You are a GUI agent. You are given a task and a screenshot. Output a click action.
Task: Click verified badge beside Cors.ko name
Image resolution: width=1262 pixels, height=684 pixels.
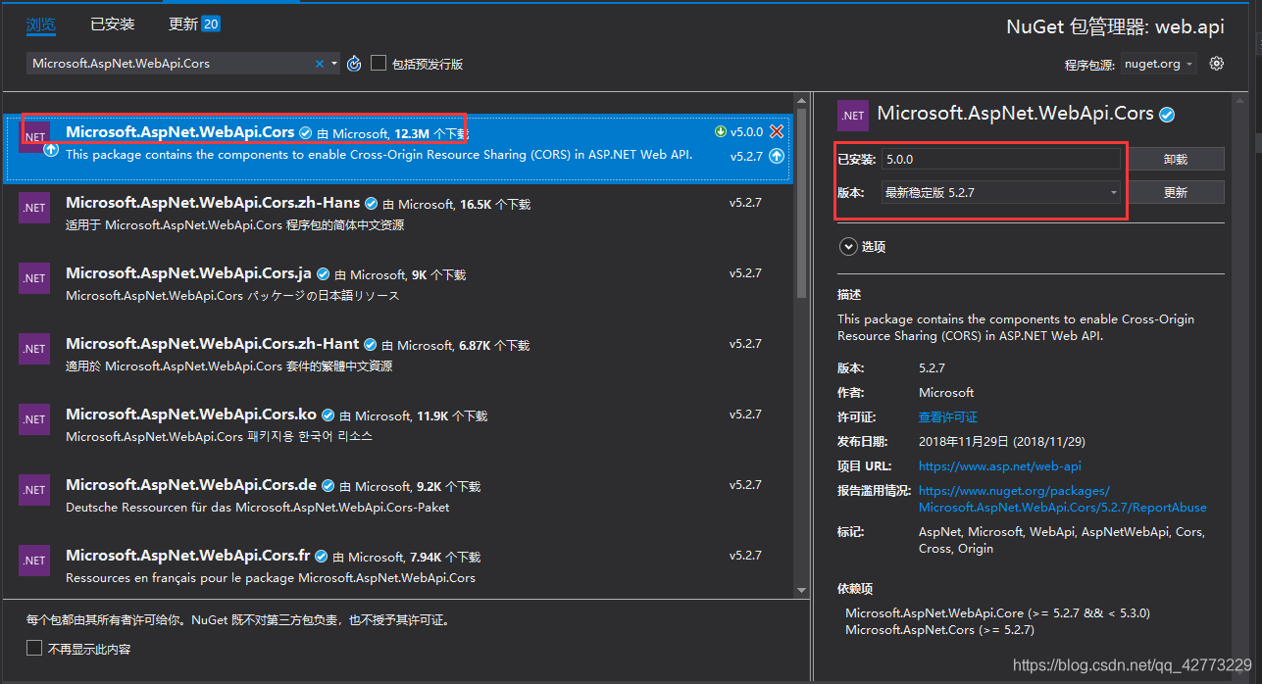328,415
